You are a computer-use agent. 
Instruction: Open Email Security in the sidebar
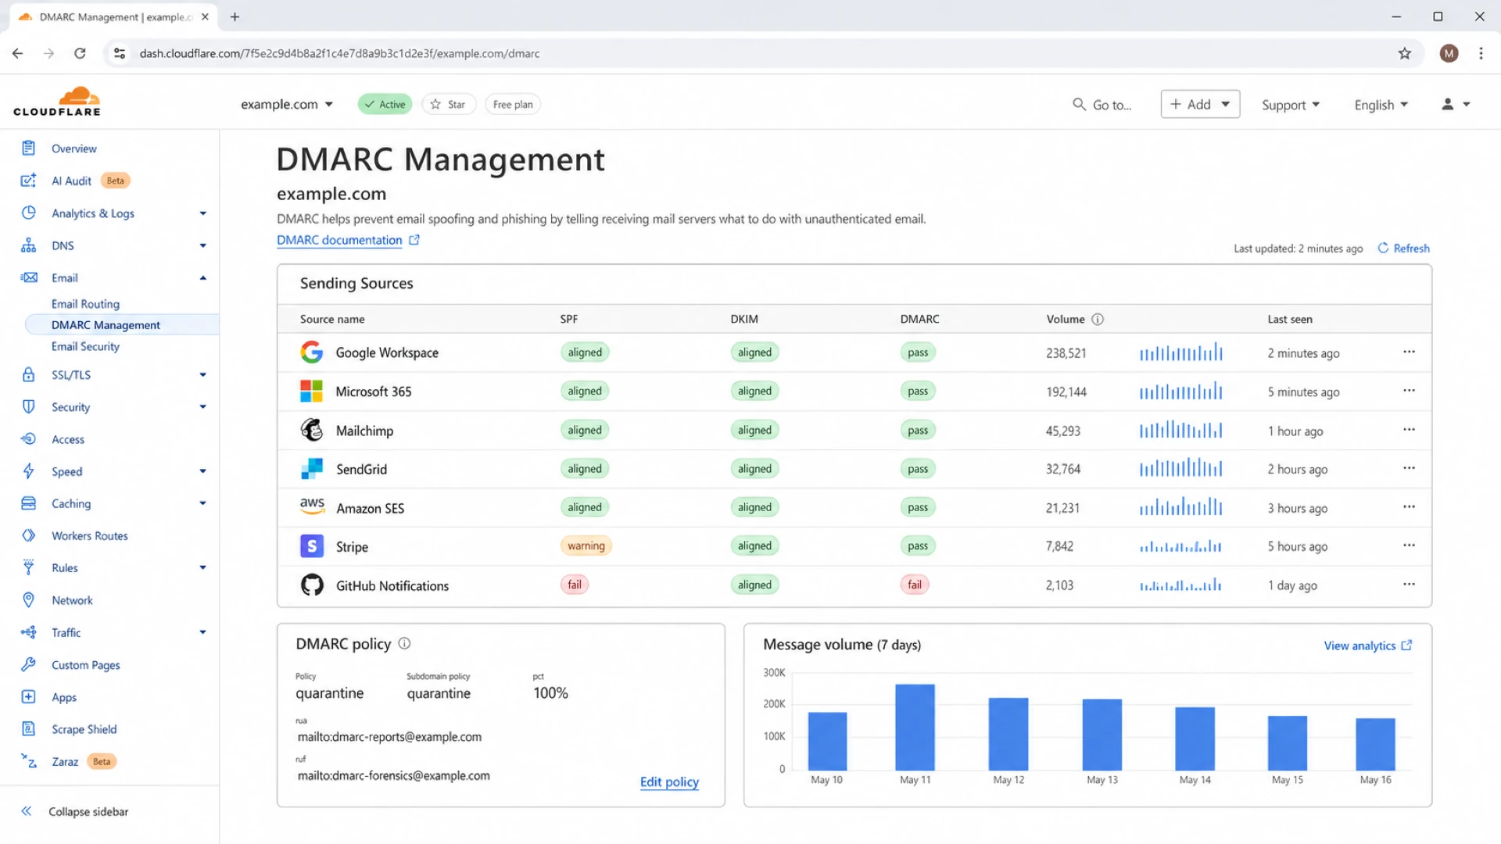85,346
